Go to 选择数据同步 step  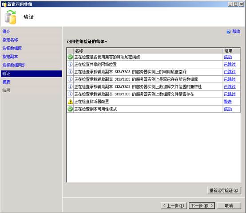14,65
